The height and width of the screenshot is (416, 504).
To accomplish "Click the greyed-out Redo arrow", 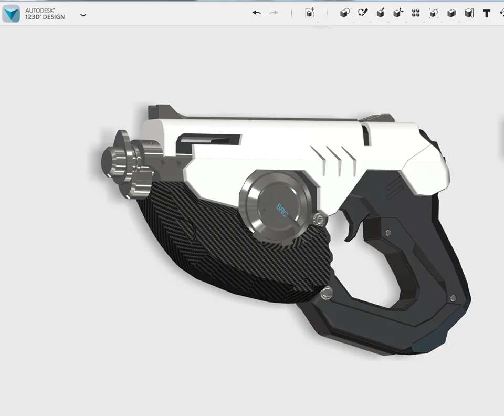I will 274,13.
